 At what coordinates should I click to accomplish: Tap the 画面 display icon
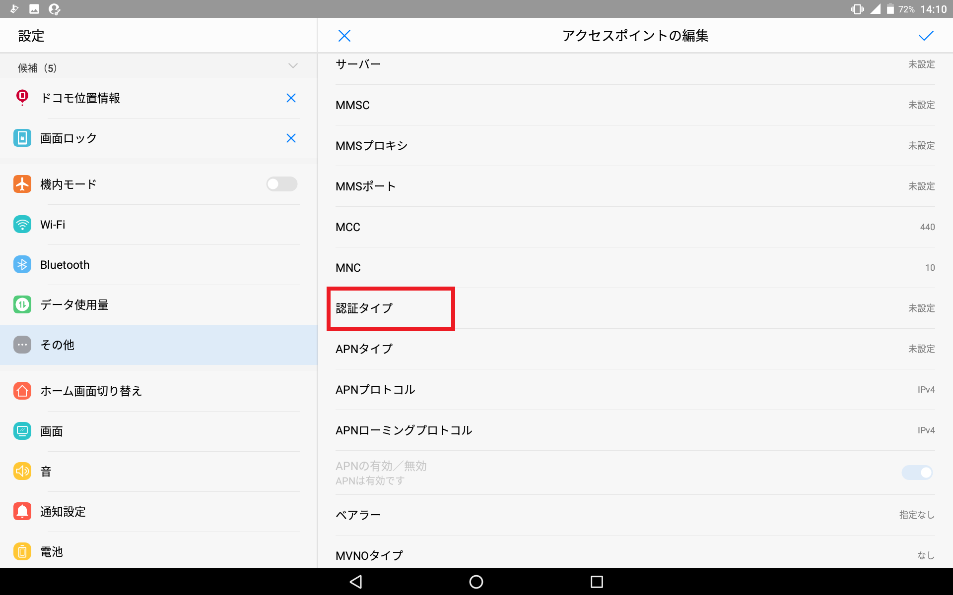(22, 431)
